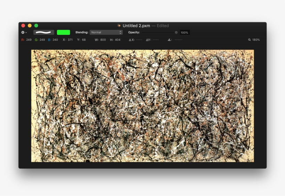Click the Edited status in title bar

163,26
